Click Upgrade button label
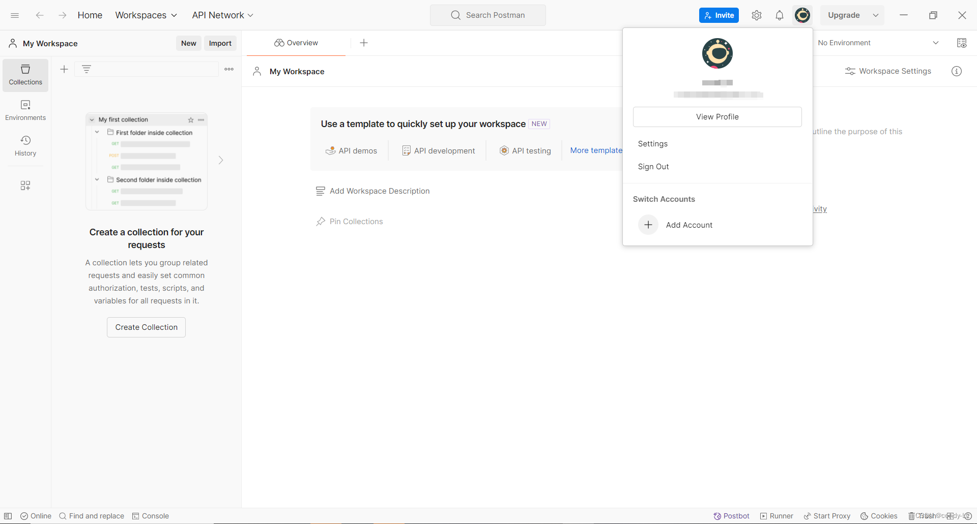The height and width of the screenshot is (524, 977). pos(844,15)
